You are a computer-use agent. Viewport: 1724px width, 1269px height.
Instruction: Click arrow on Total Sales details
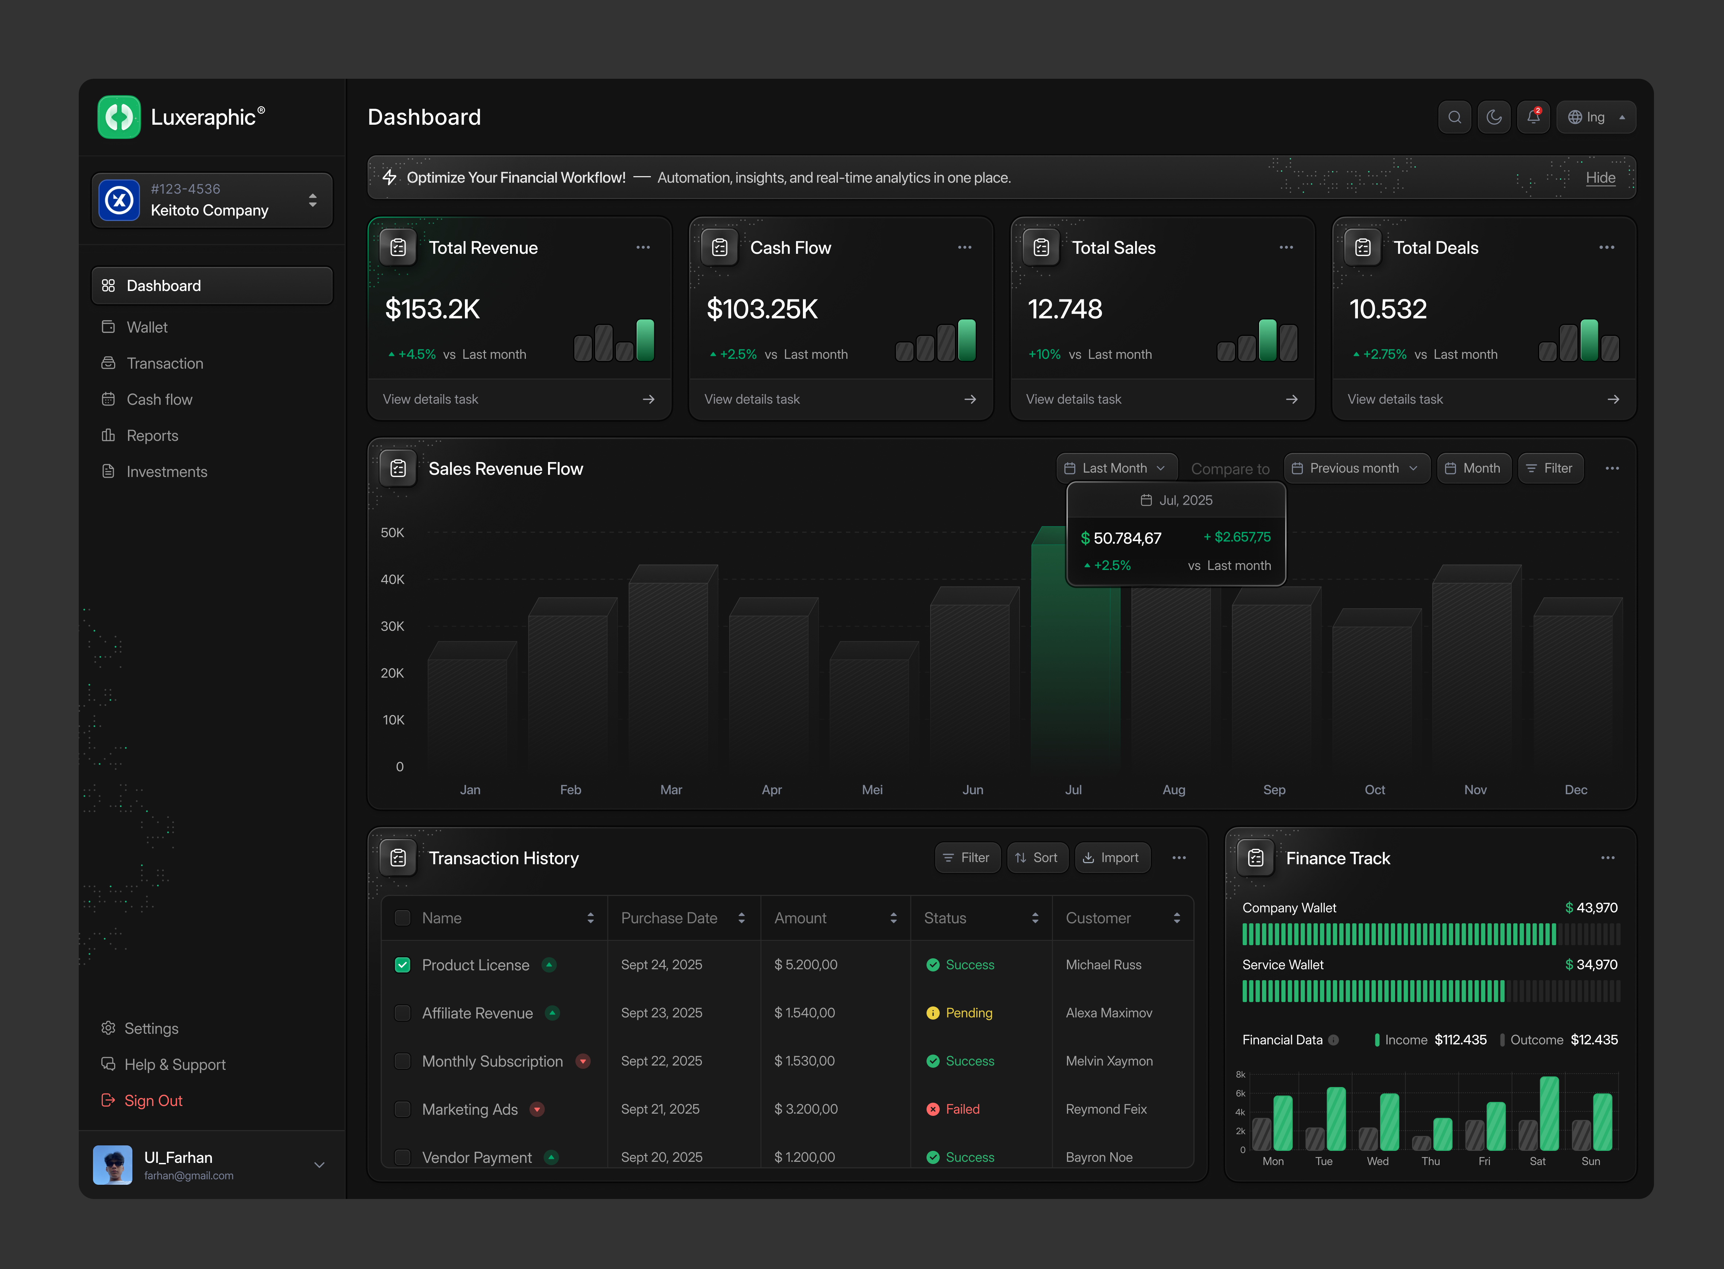[x=1292, y=399]
